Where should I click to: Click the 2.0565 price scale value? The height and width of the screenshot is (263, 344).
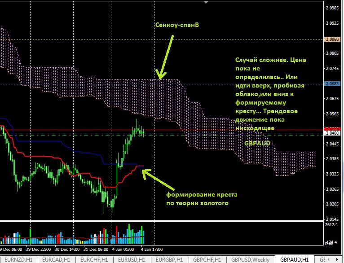click(332, 114)
